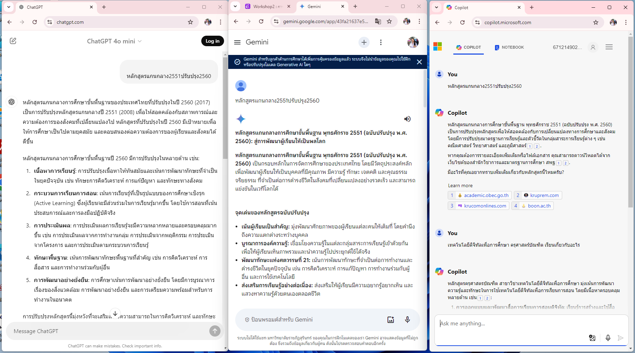The image size is (635, 353).
Task: Dismiss the Gemini data protection banner
Action: pos(419,62)
